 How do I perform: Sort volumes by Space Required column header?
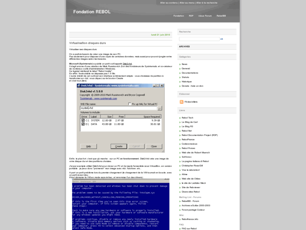pos(152,116)
